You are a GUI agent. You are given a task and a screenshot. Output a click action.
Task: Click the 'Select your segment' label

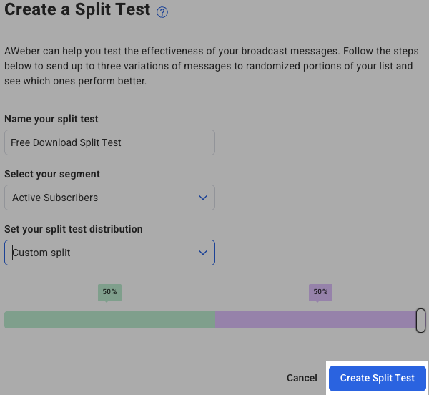(x=52, y=174)
